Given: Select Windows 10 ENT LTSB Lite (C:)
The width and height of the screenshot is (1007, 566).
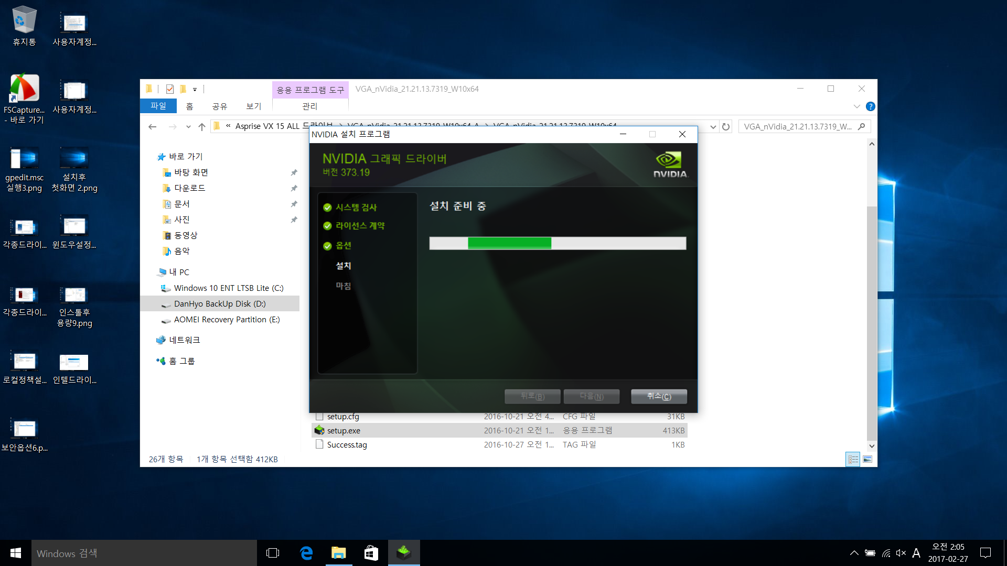Looking at the screenshot, I should (229, 288).
